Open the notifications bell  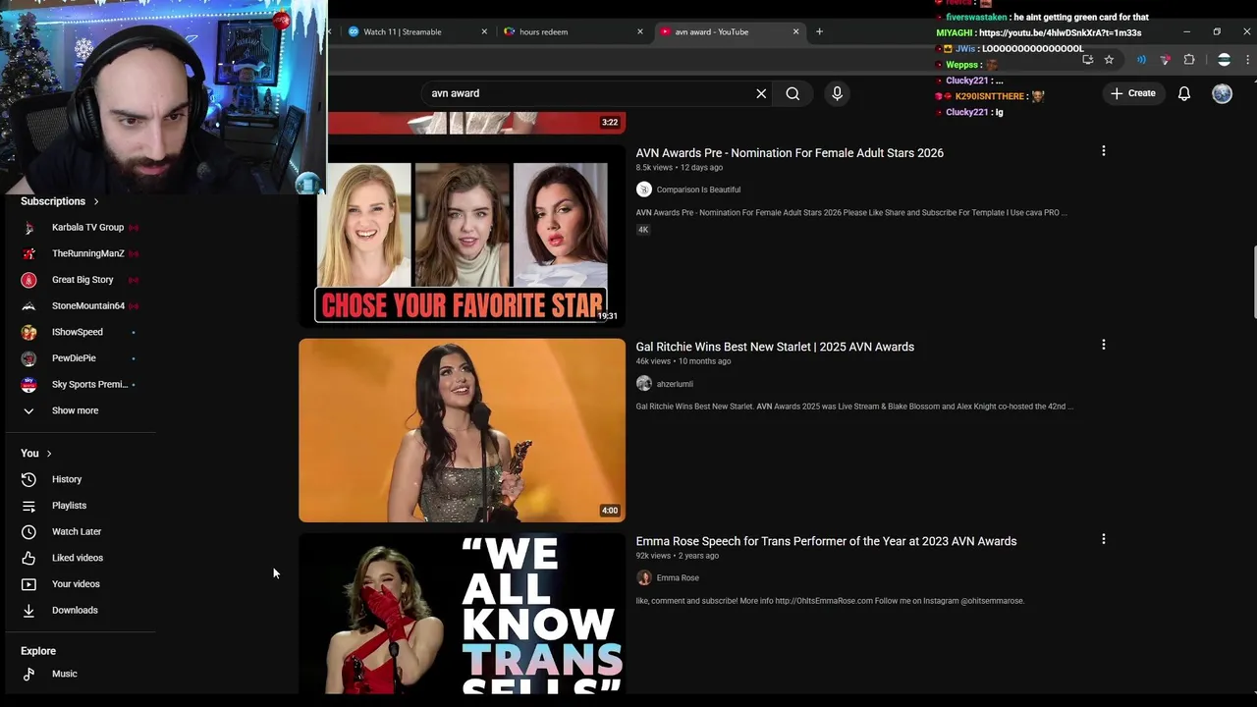pyautogui.click(x=1184, y=93)
